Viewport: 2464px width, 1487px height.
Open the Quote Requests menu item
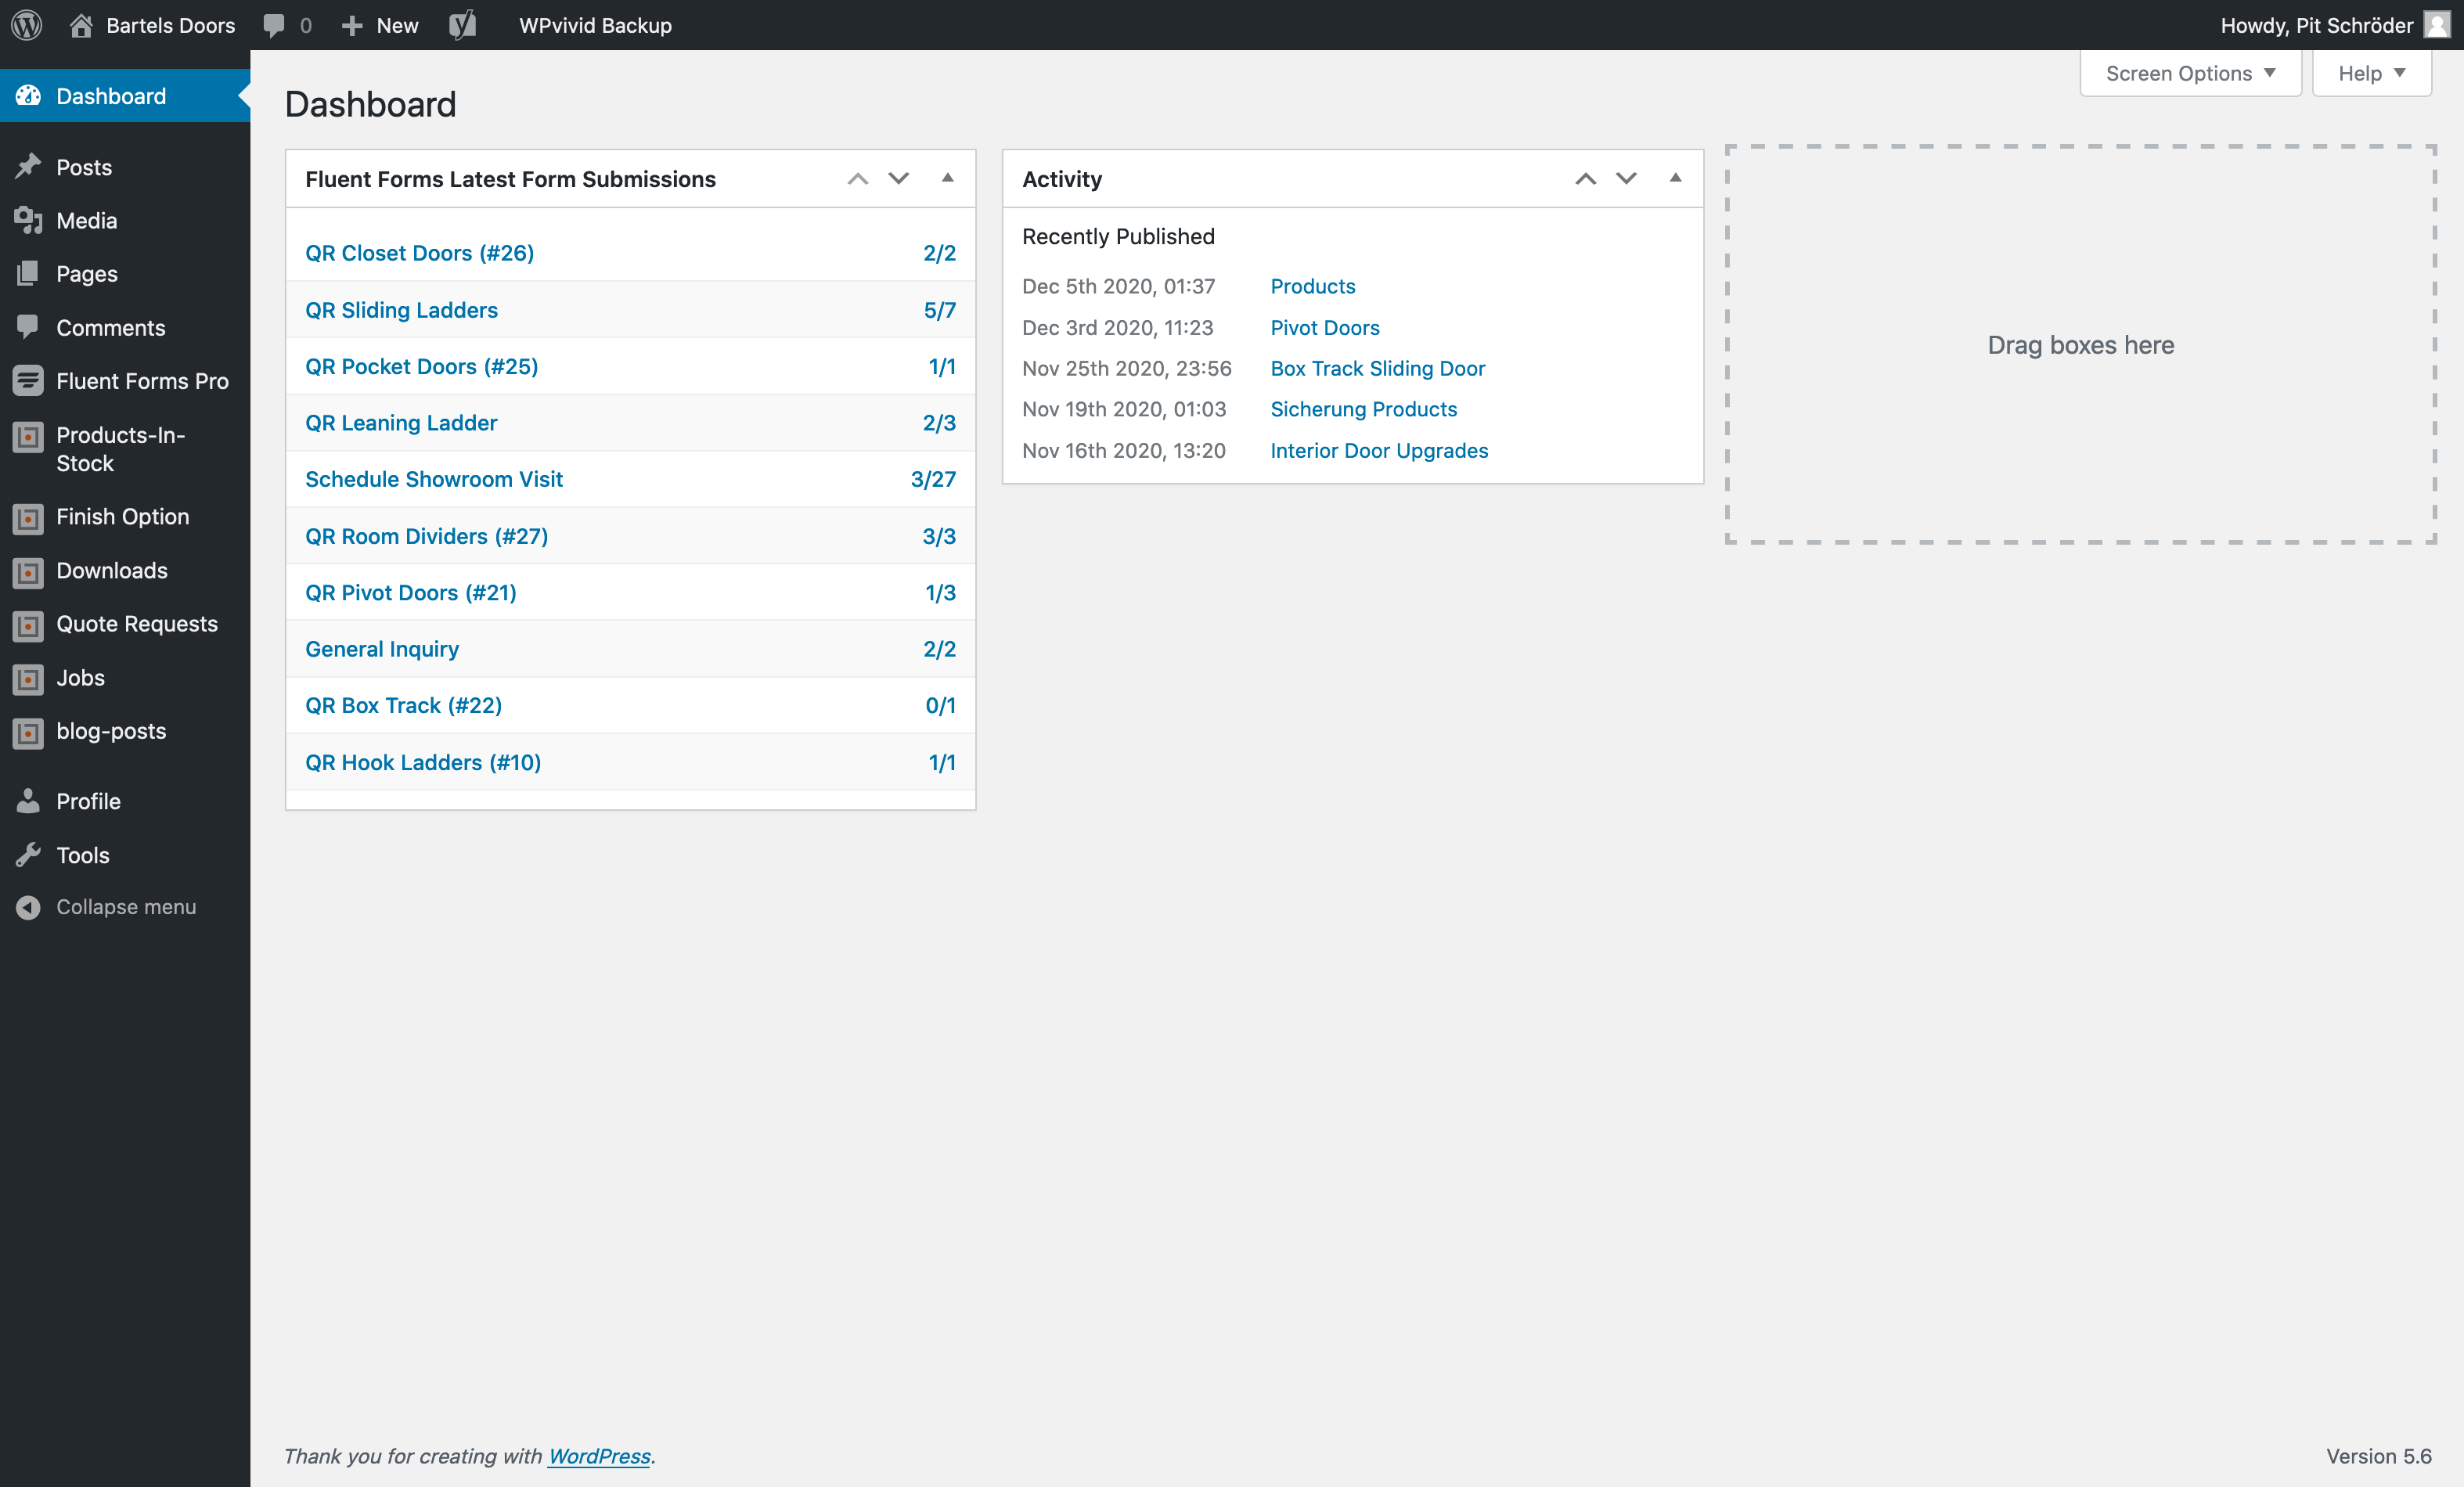pos(137,624)
